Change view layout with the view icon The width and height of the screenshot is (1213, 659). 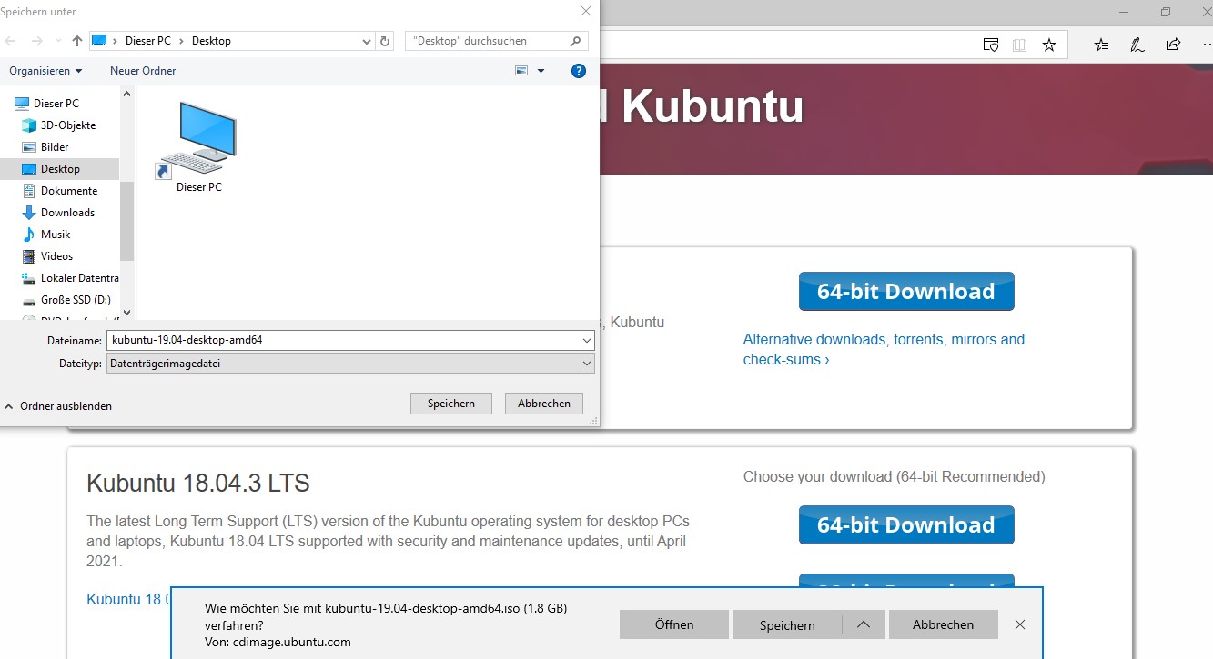[x=521, y=71]
